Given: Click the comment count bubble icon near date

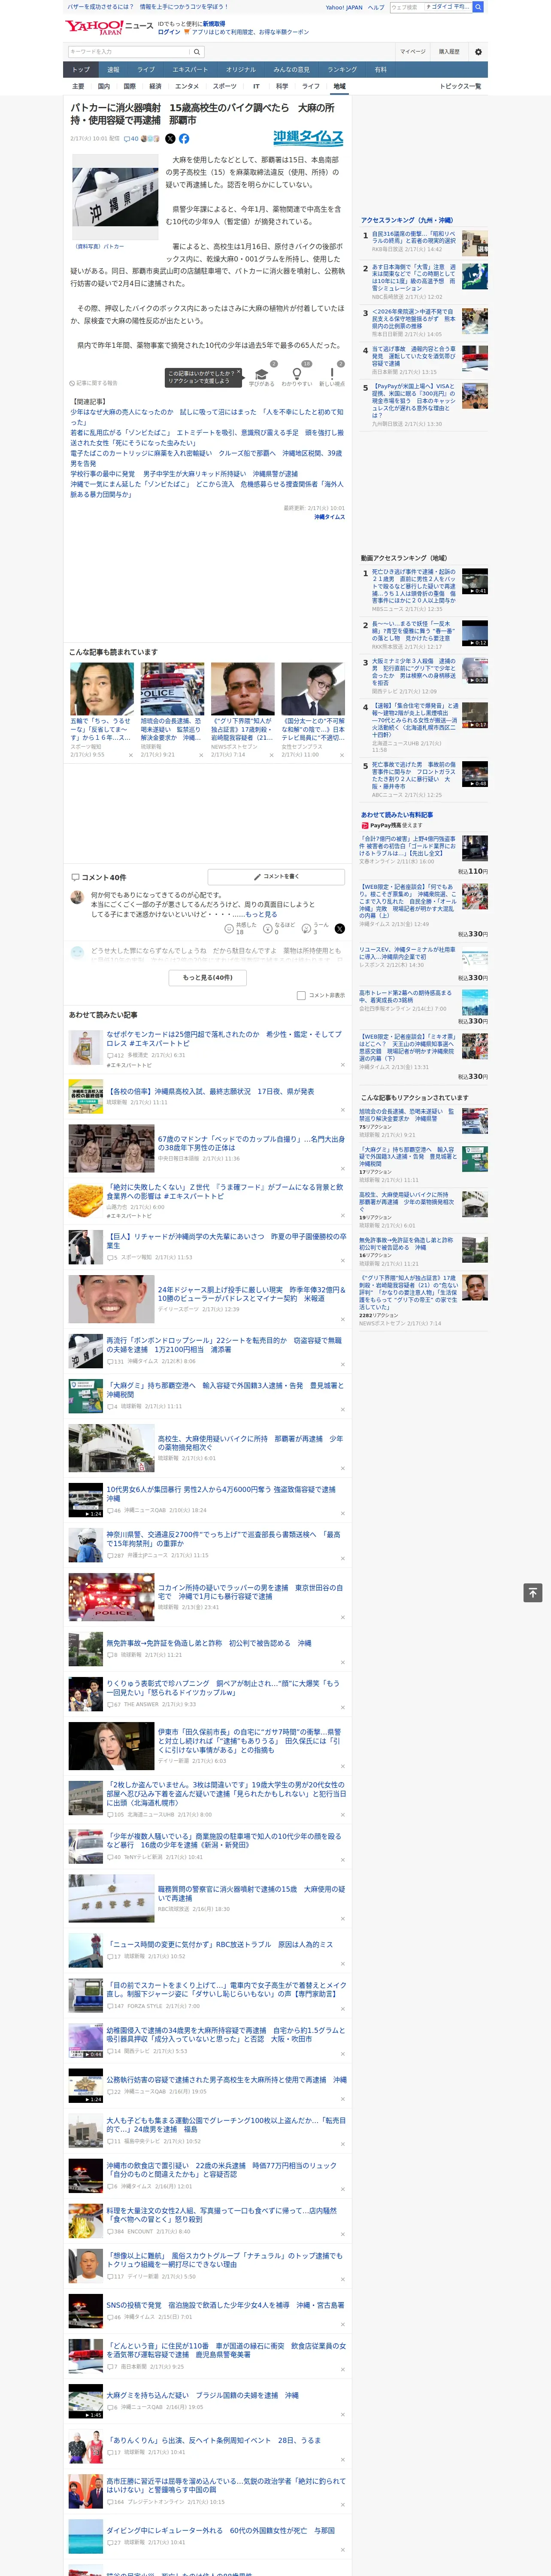Looking at the screenshot, I should [x=126, y=139].
